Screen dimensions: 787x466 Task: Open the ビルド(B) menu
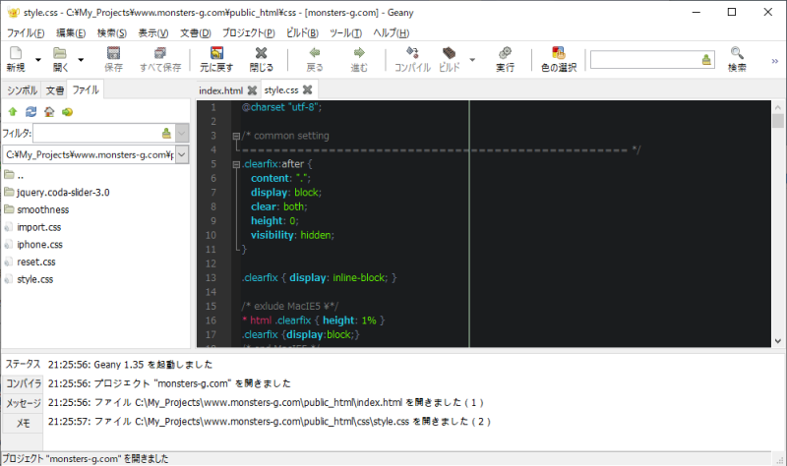[x=302, y=33]
